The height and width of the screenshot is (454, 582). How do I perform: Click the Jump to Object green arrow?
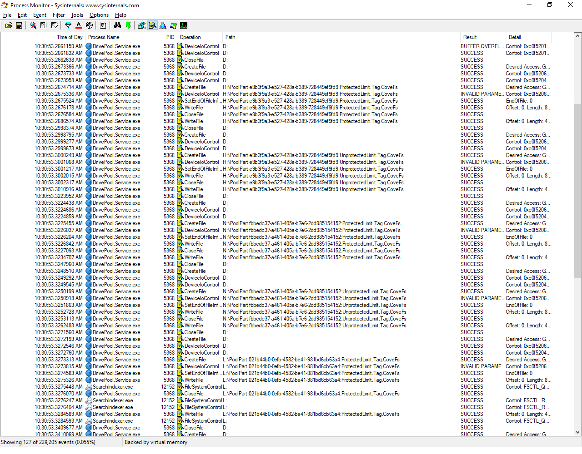click(128, 25)
